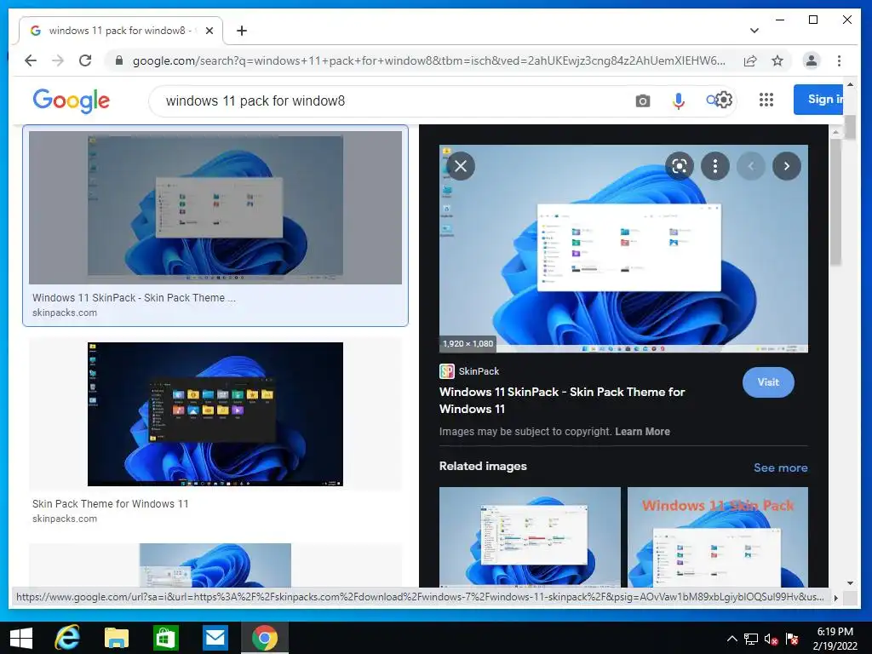Screen dimensions: 872x654
Task: Click the muted volume tray icon
Action: (x=772, y=639)
